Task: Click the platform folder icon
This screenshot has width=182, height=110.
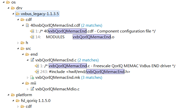Action: (x=13, y=95)
